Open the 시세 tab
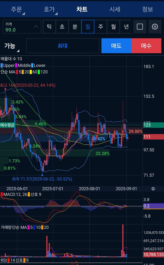Image resolution: width=164 pixels, height=265 pixels. click(115, 9)
